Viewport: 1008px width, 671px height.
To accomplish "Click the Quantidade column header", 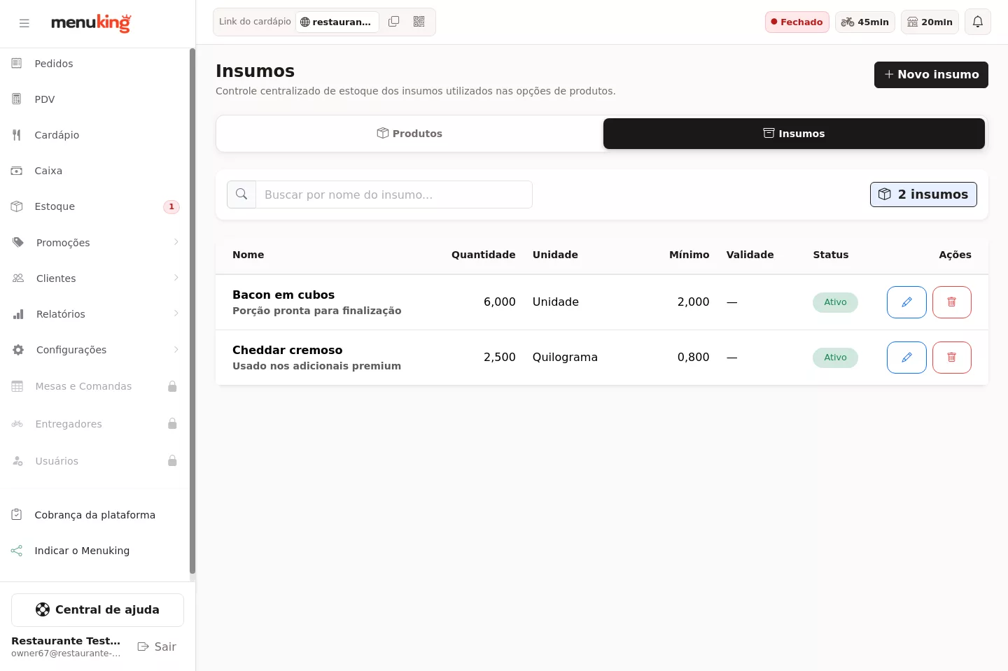I will click(x=483, y=255).
